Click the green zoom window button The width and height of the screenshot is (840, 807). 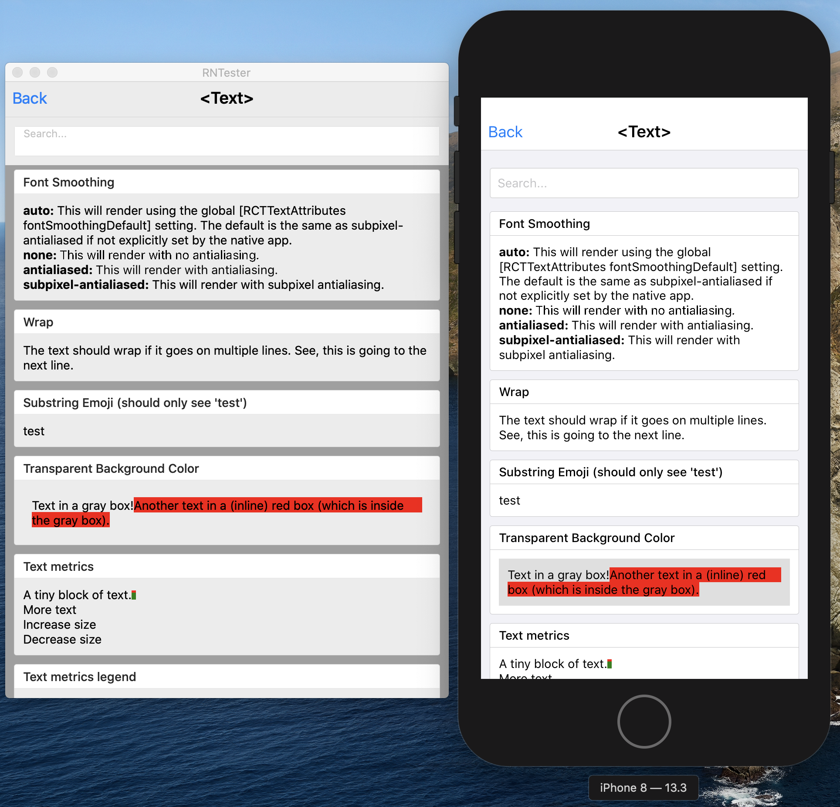[x=52, y=72]
